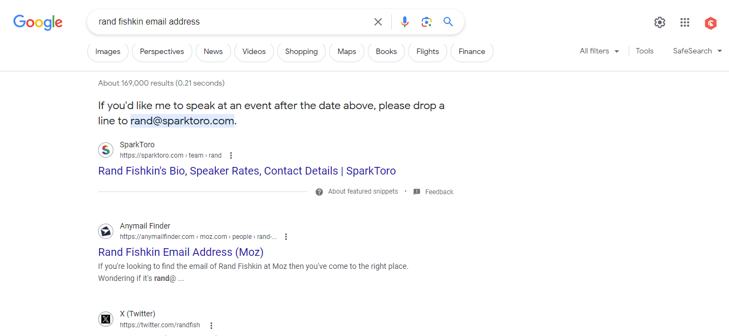Click the Feedback link
This screenshot has height=336, width=729.
(x=439, y=192)
